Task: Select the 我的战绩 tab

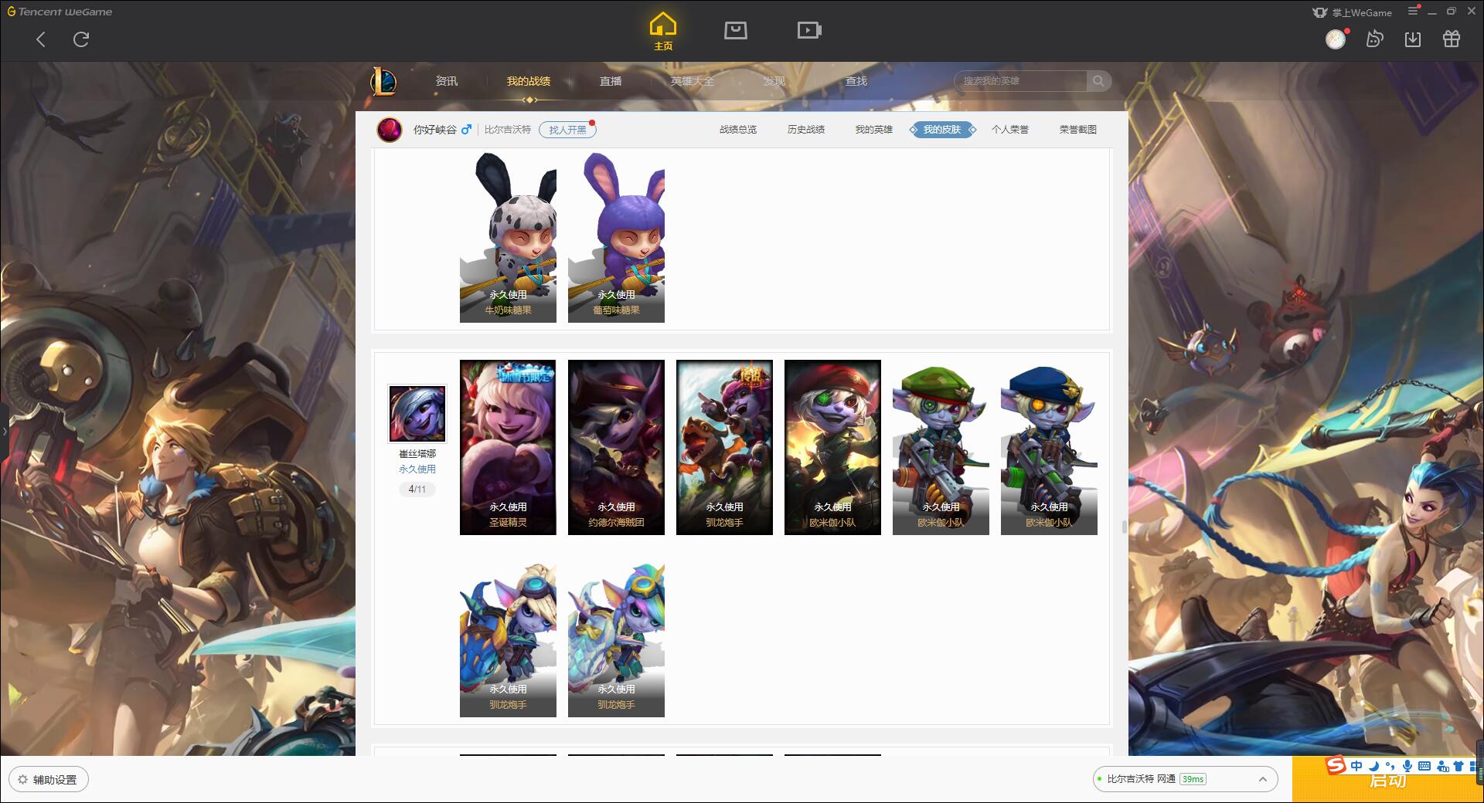Action: [529, 81]
